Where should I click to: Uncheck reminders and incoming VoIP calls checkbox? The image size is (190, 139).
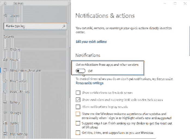[78, 100]
